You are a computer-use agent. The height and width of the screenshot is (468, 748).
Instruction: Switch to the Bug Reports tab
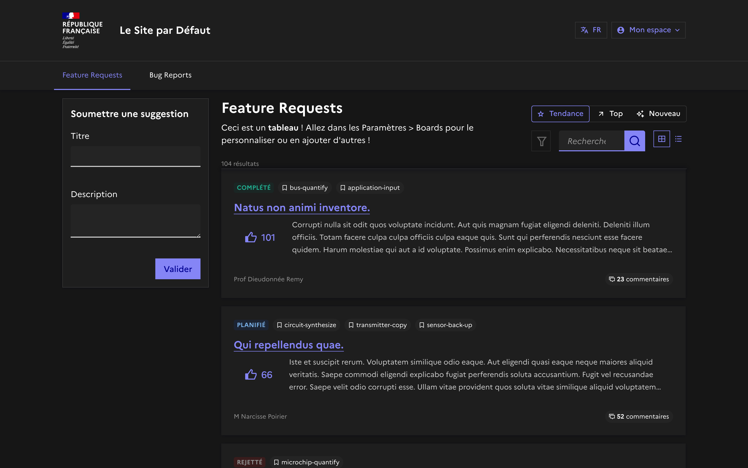click(x=170, y=75)
